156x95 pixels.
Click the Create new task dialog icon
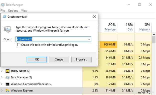[x=5, y=17]
